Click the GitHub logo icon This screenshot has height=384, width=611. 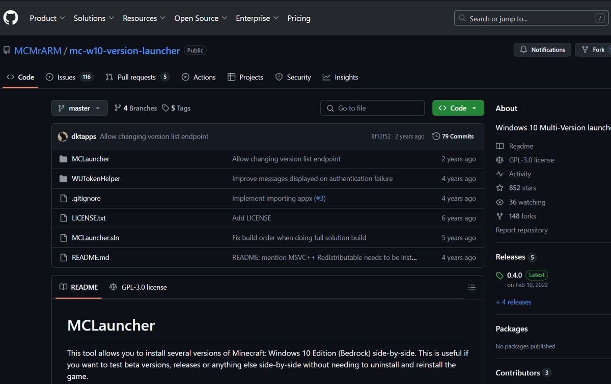click(11, 18)
